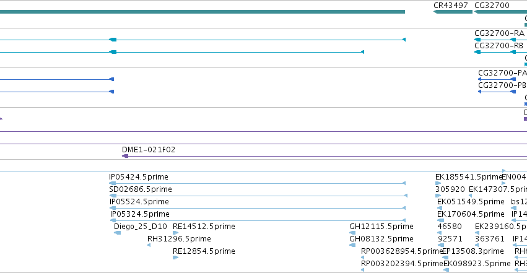Click the CG32700-PB protein feature
Screen dimensions: 527x273
click(497, 92)
